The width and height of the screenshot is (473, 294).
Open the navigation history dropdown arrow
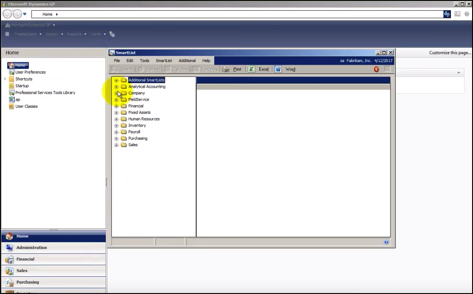(x=25, y=14)
